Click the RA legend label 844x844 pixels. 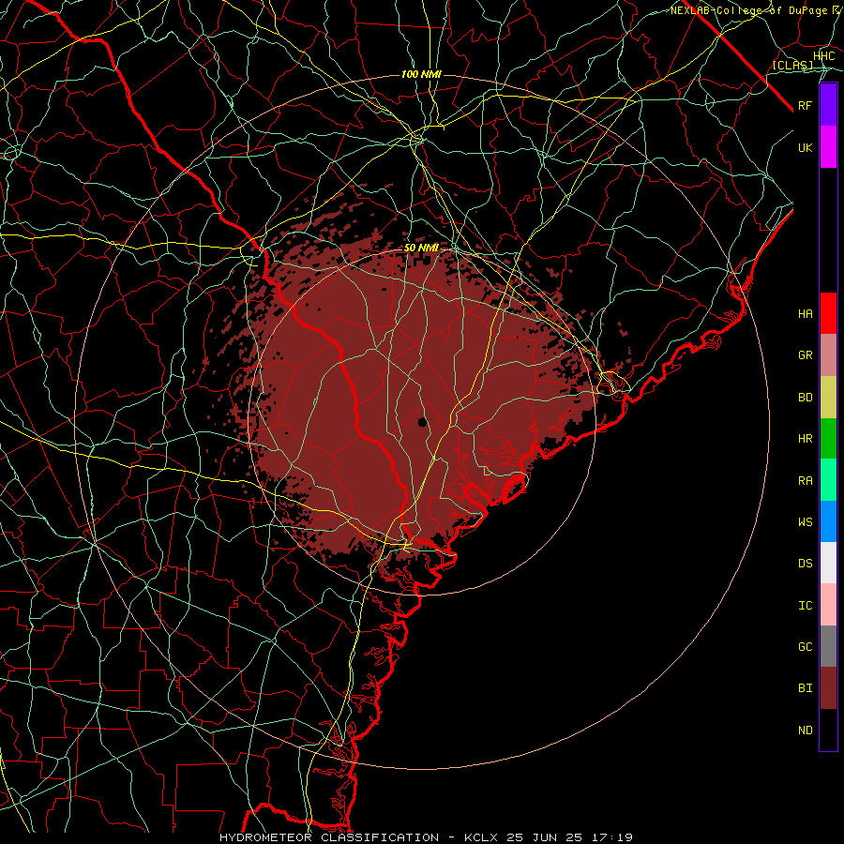[806, 481]
